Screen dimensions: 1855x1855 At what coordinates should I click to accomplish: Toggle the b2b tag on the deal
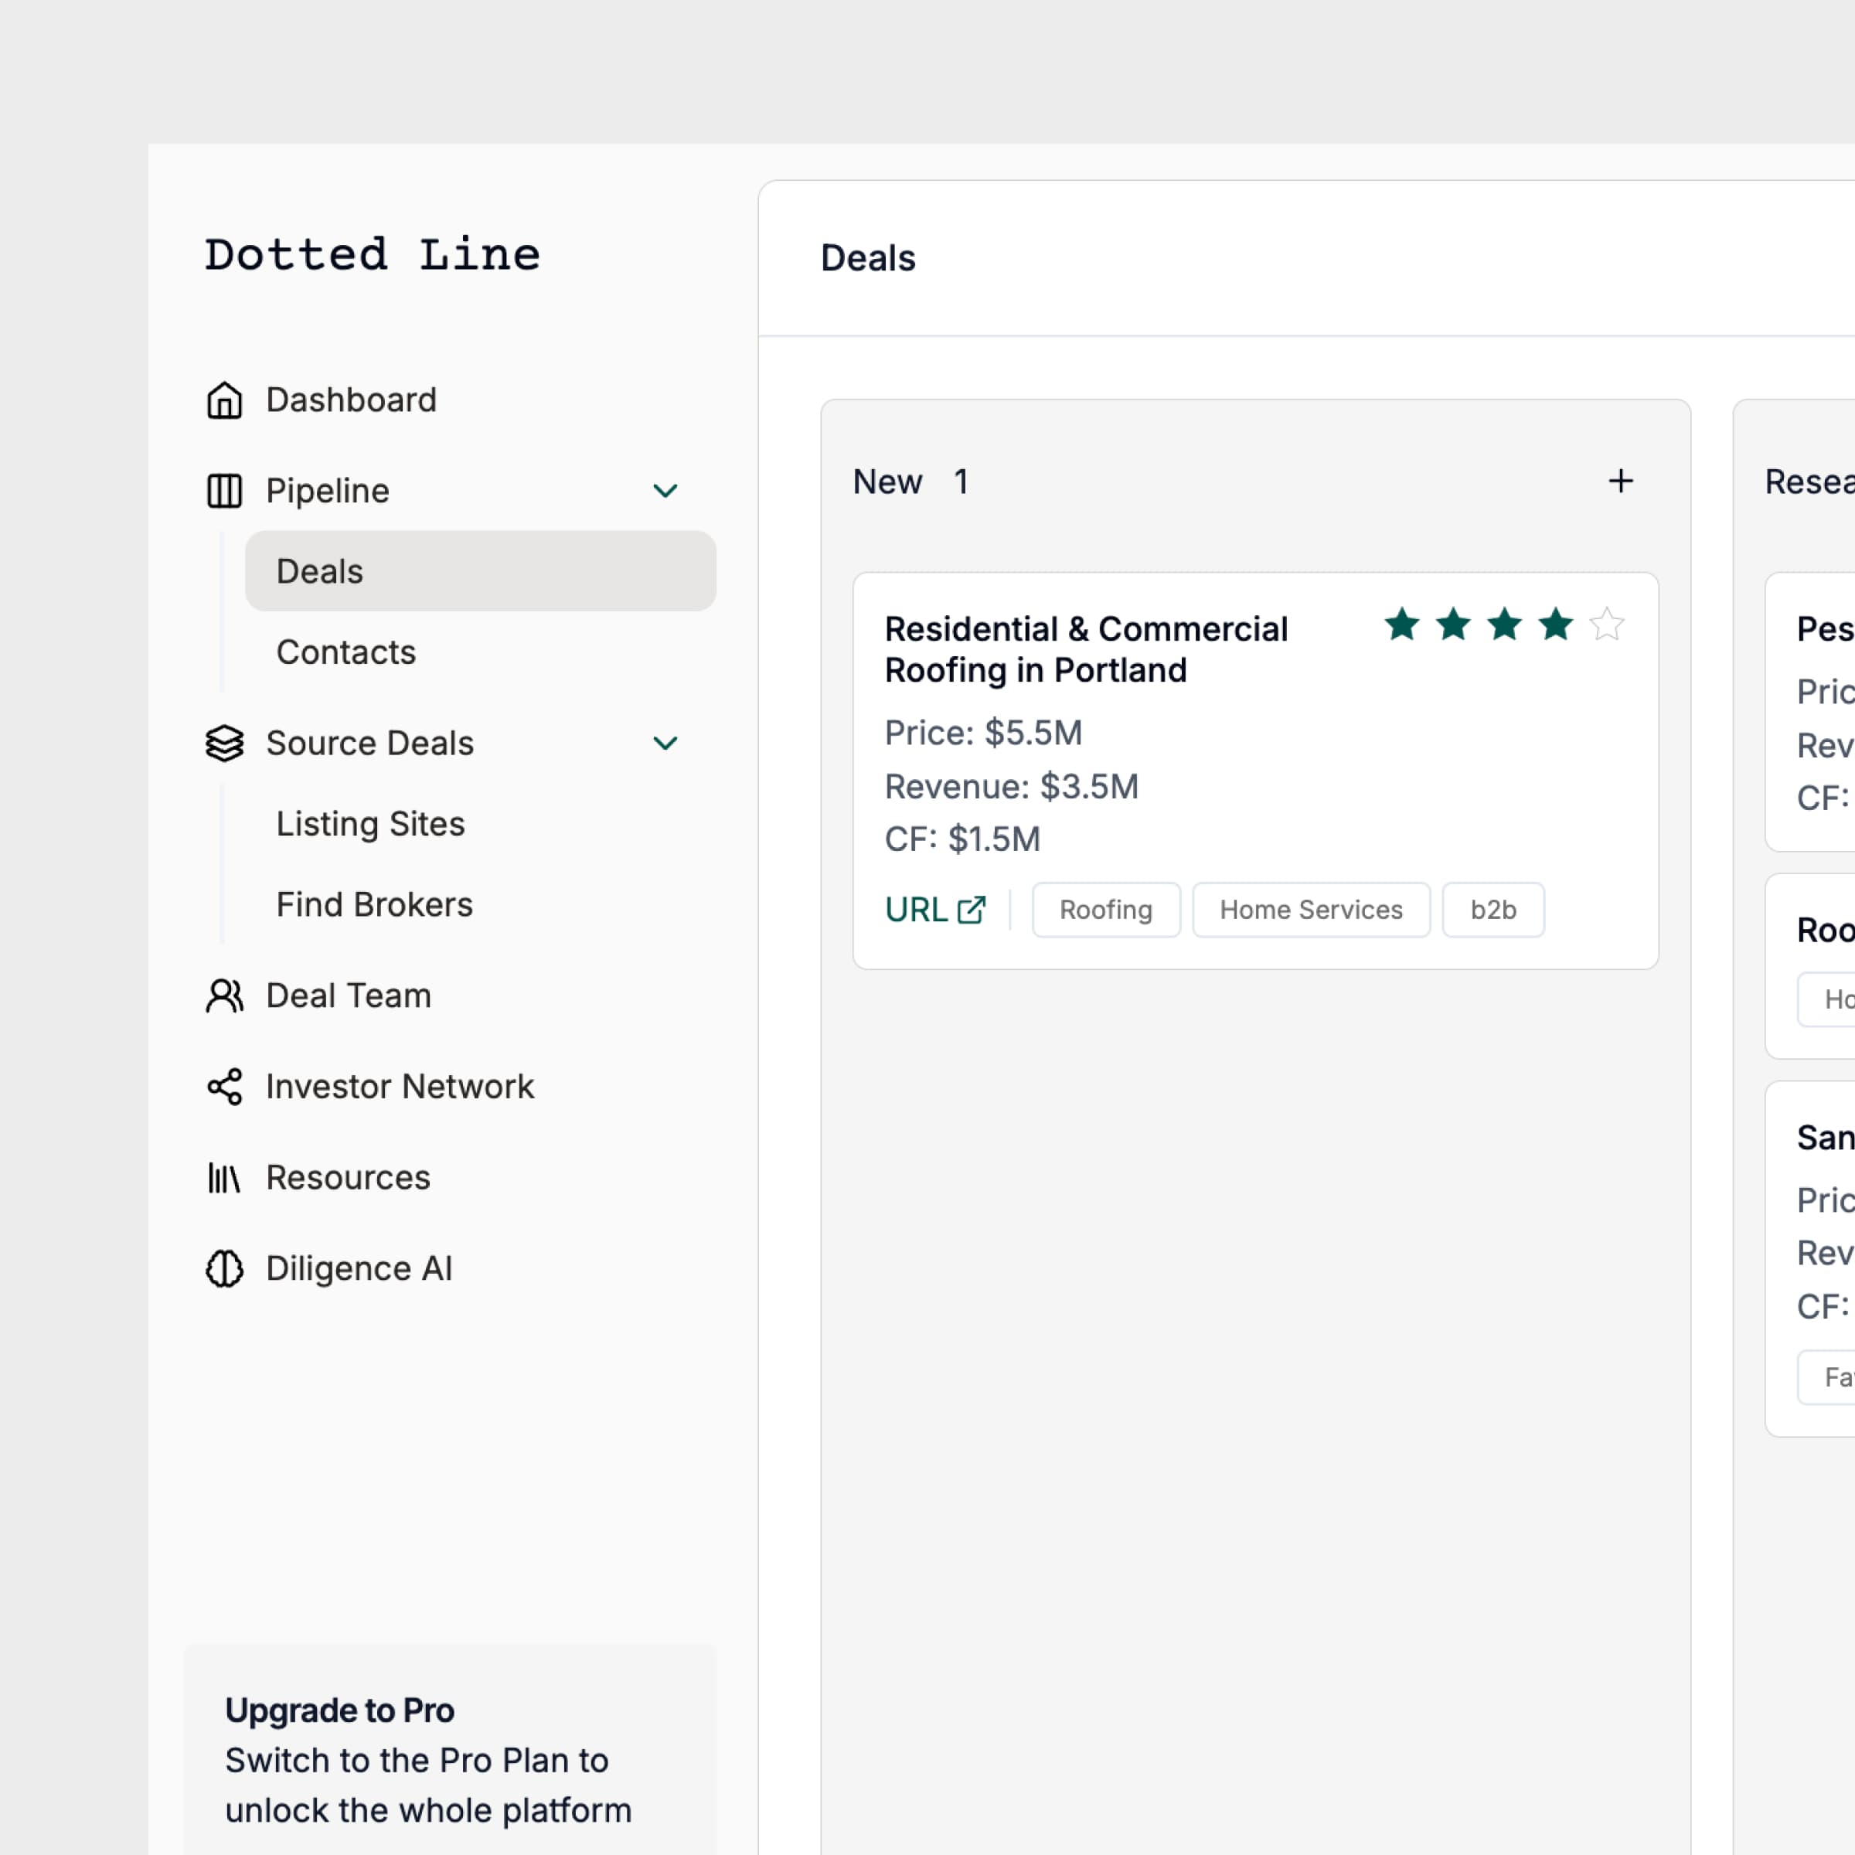click(x=1493, y=909)
